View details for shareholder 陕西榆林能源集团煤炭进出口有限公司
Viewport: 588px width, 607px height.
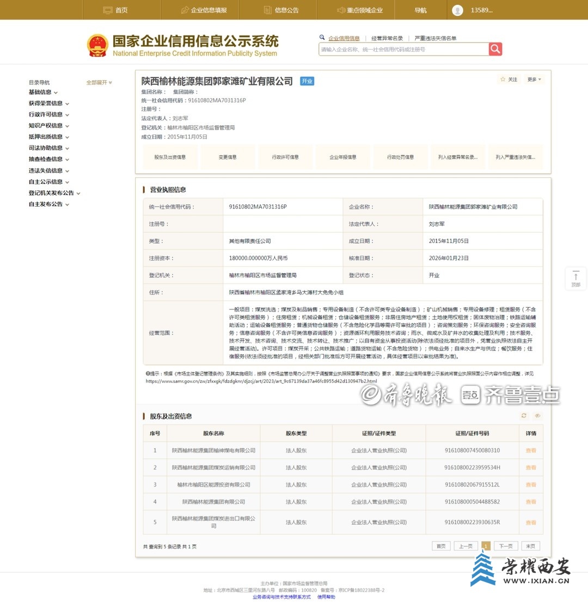pyautogui.click(x=531, y=523)
